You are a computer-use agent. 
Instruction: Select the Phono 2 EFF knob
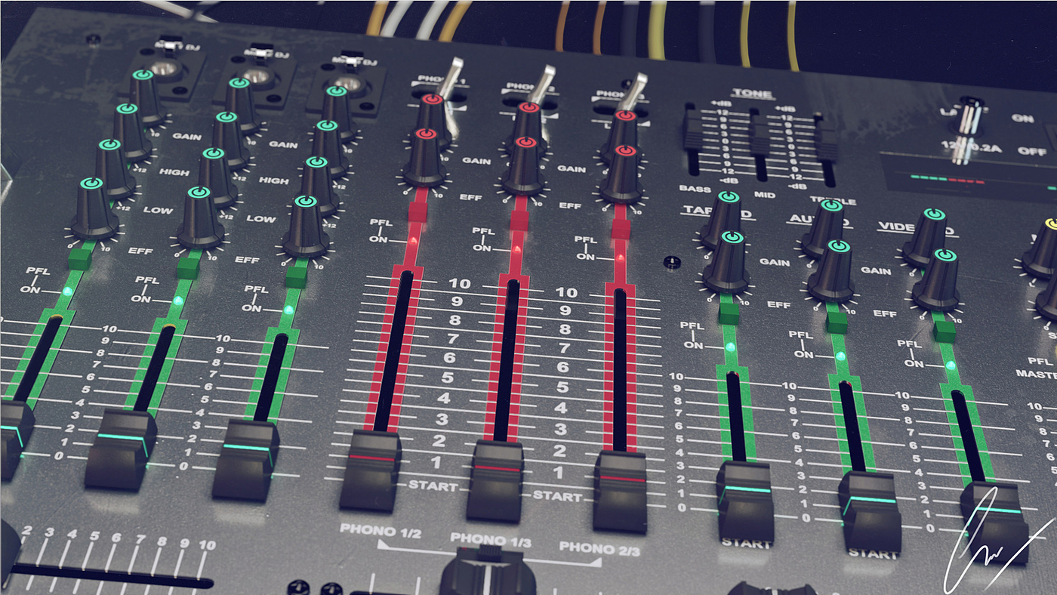[523, 165]
